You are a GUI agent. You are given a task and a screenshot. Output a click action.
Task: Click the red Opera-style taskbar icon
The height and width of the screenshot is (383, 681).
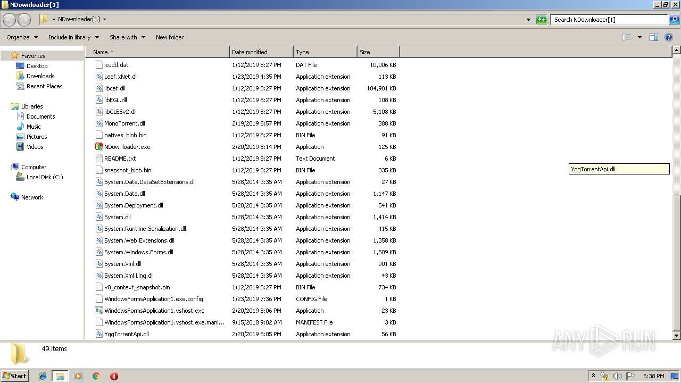[114, 376]
